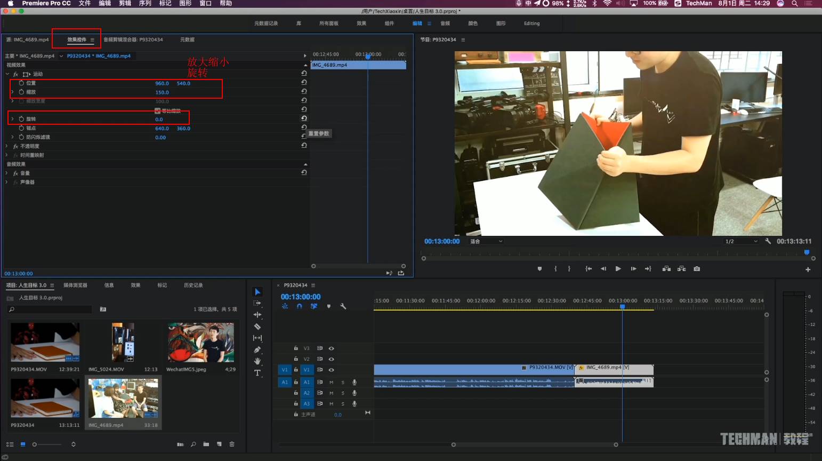
Task: Open Program monitor zoom level dropdown
Action: point(486,241)
